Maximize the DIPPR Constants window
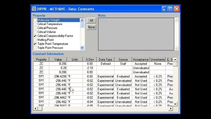Image resolution: width=211 pixels, height=119 pixels. tap(170, 9)
